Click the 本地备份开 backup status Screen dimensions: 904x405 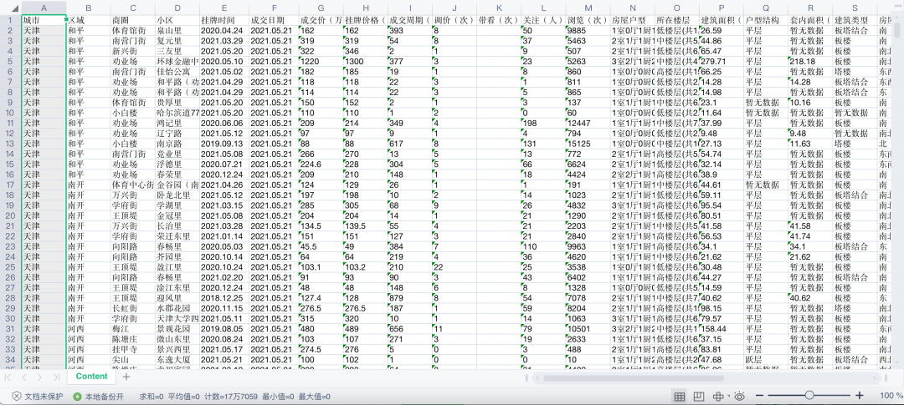click(98, 397)
